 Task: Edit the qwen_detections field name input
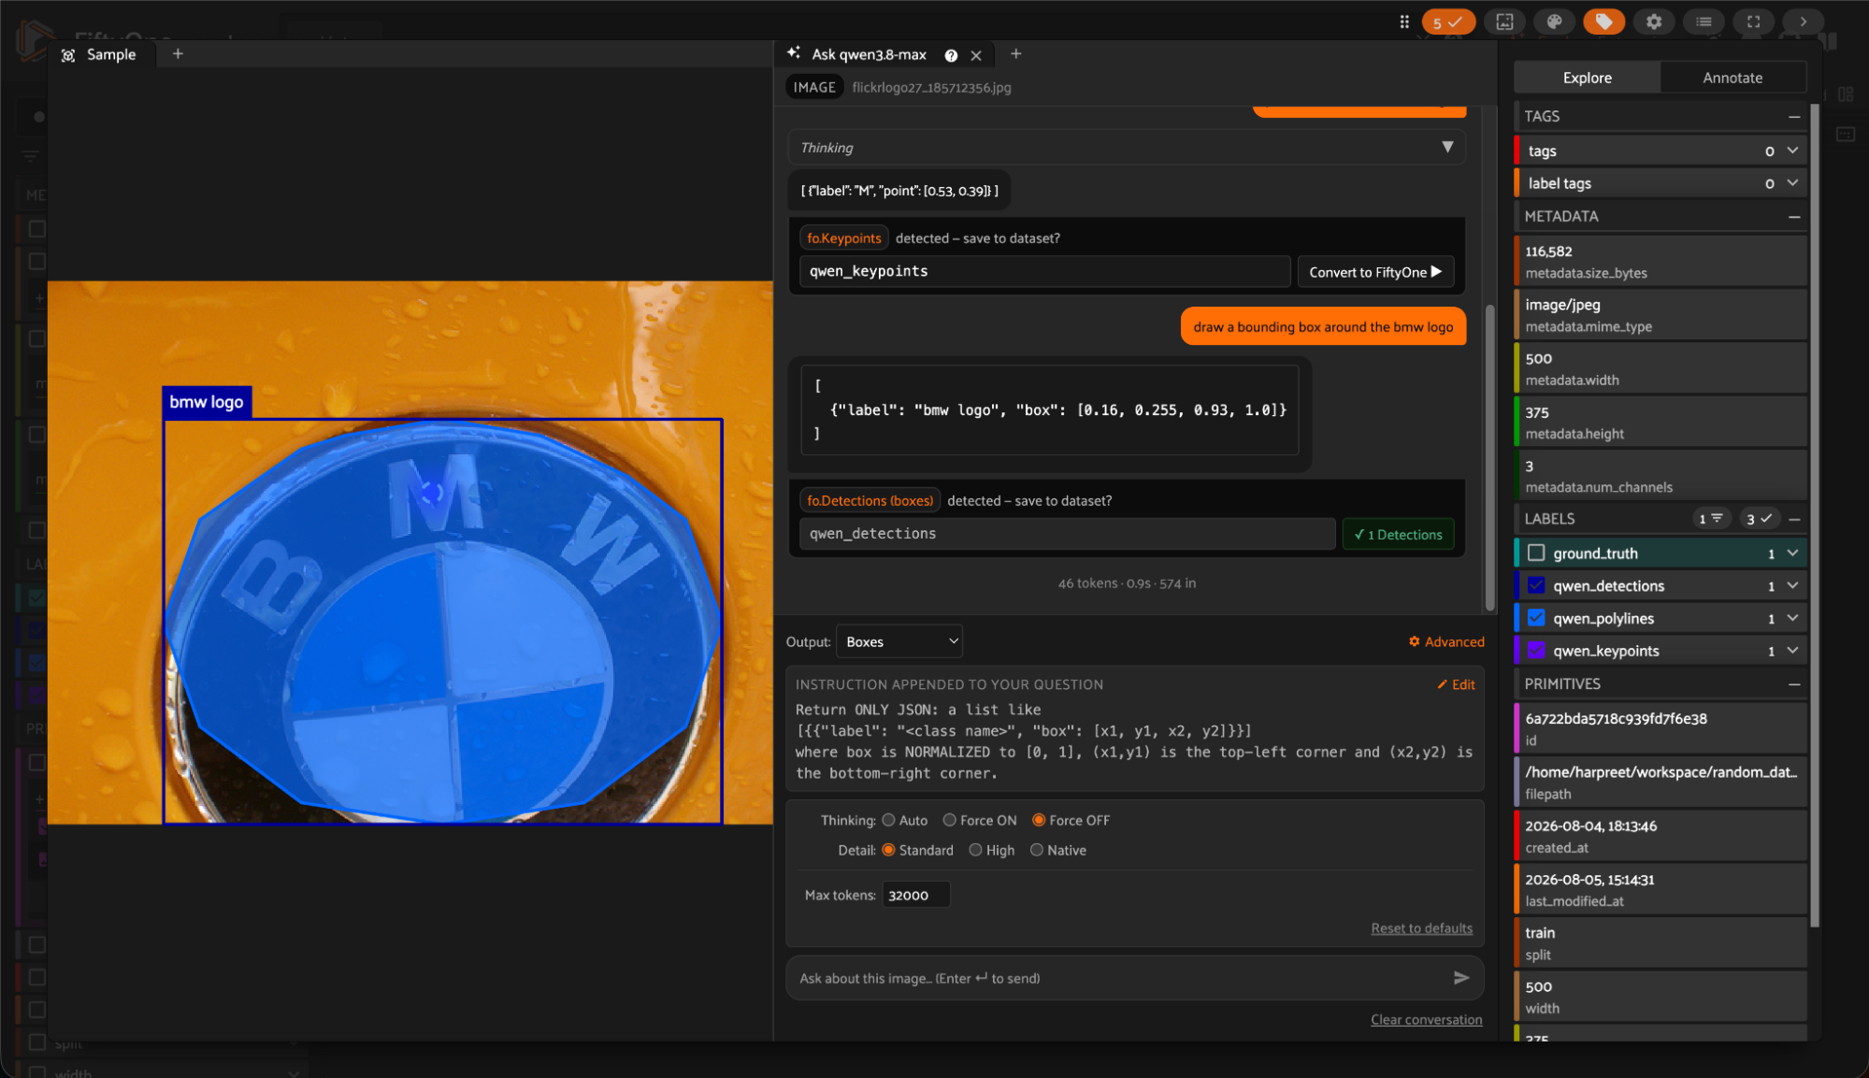(x=1067, y=534)
